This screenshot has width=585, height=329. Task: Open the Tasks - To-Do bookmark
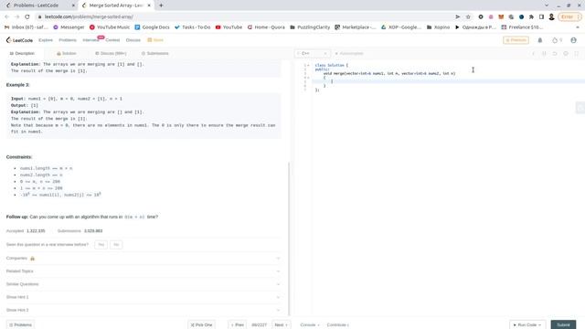(x=193, y=27)
